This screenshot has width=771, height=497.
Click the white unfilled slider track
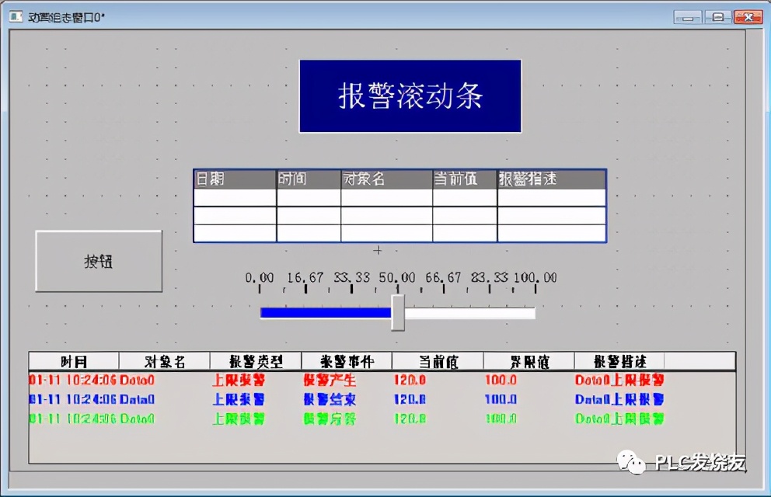tap(470, 313)
